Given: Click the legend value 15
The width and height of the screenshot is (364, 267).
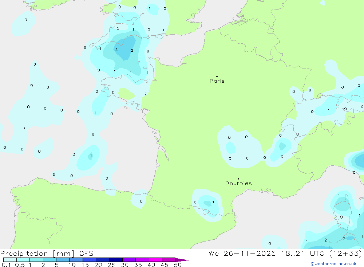Looking at the screenshot, I should coord(85,265).
